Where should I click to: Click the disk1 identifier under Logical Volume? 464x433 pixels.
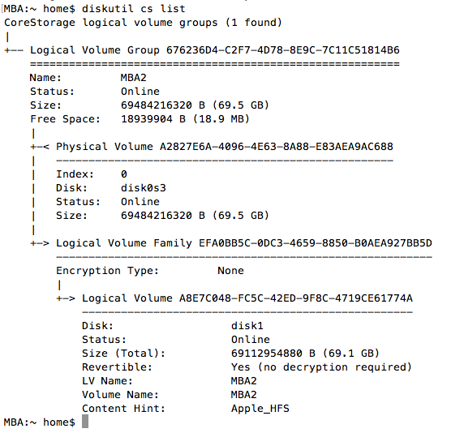[247, 326]
